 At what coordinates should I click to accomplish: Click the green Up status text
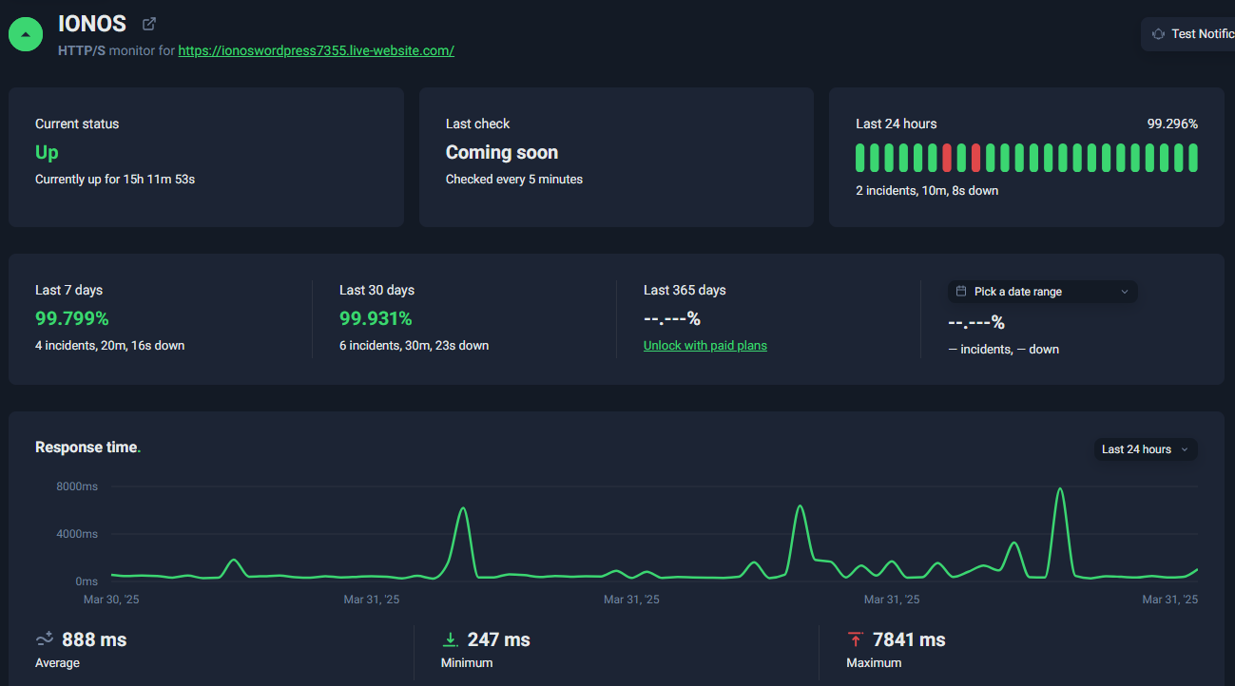click(47, 152)
